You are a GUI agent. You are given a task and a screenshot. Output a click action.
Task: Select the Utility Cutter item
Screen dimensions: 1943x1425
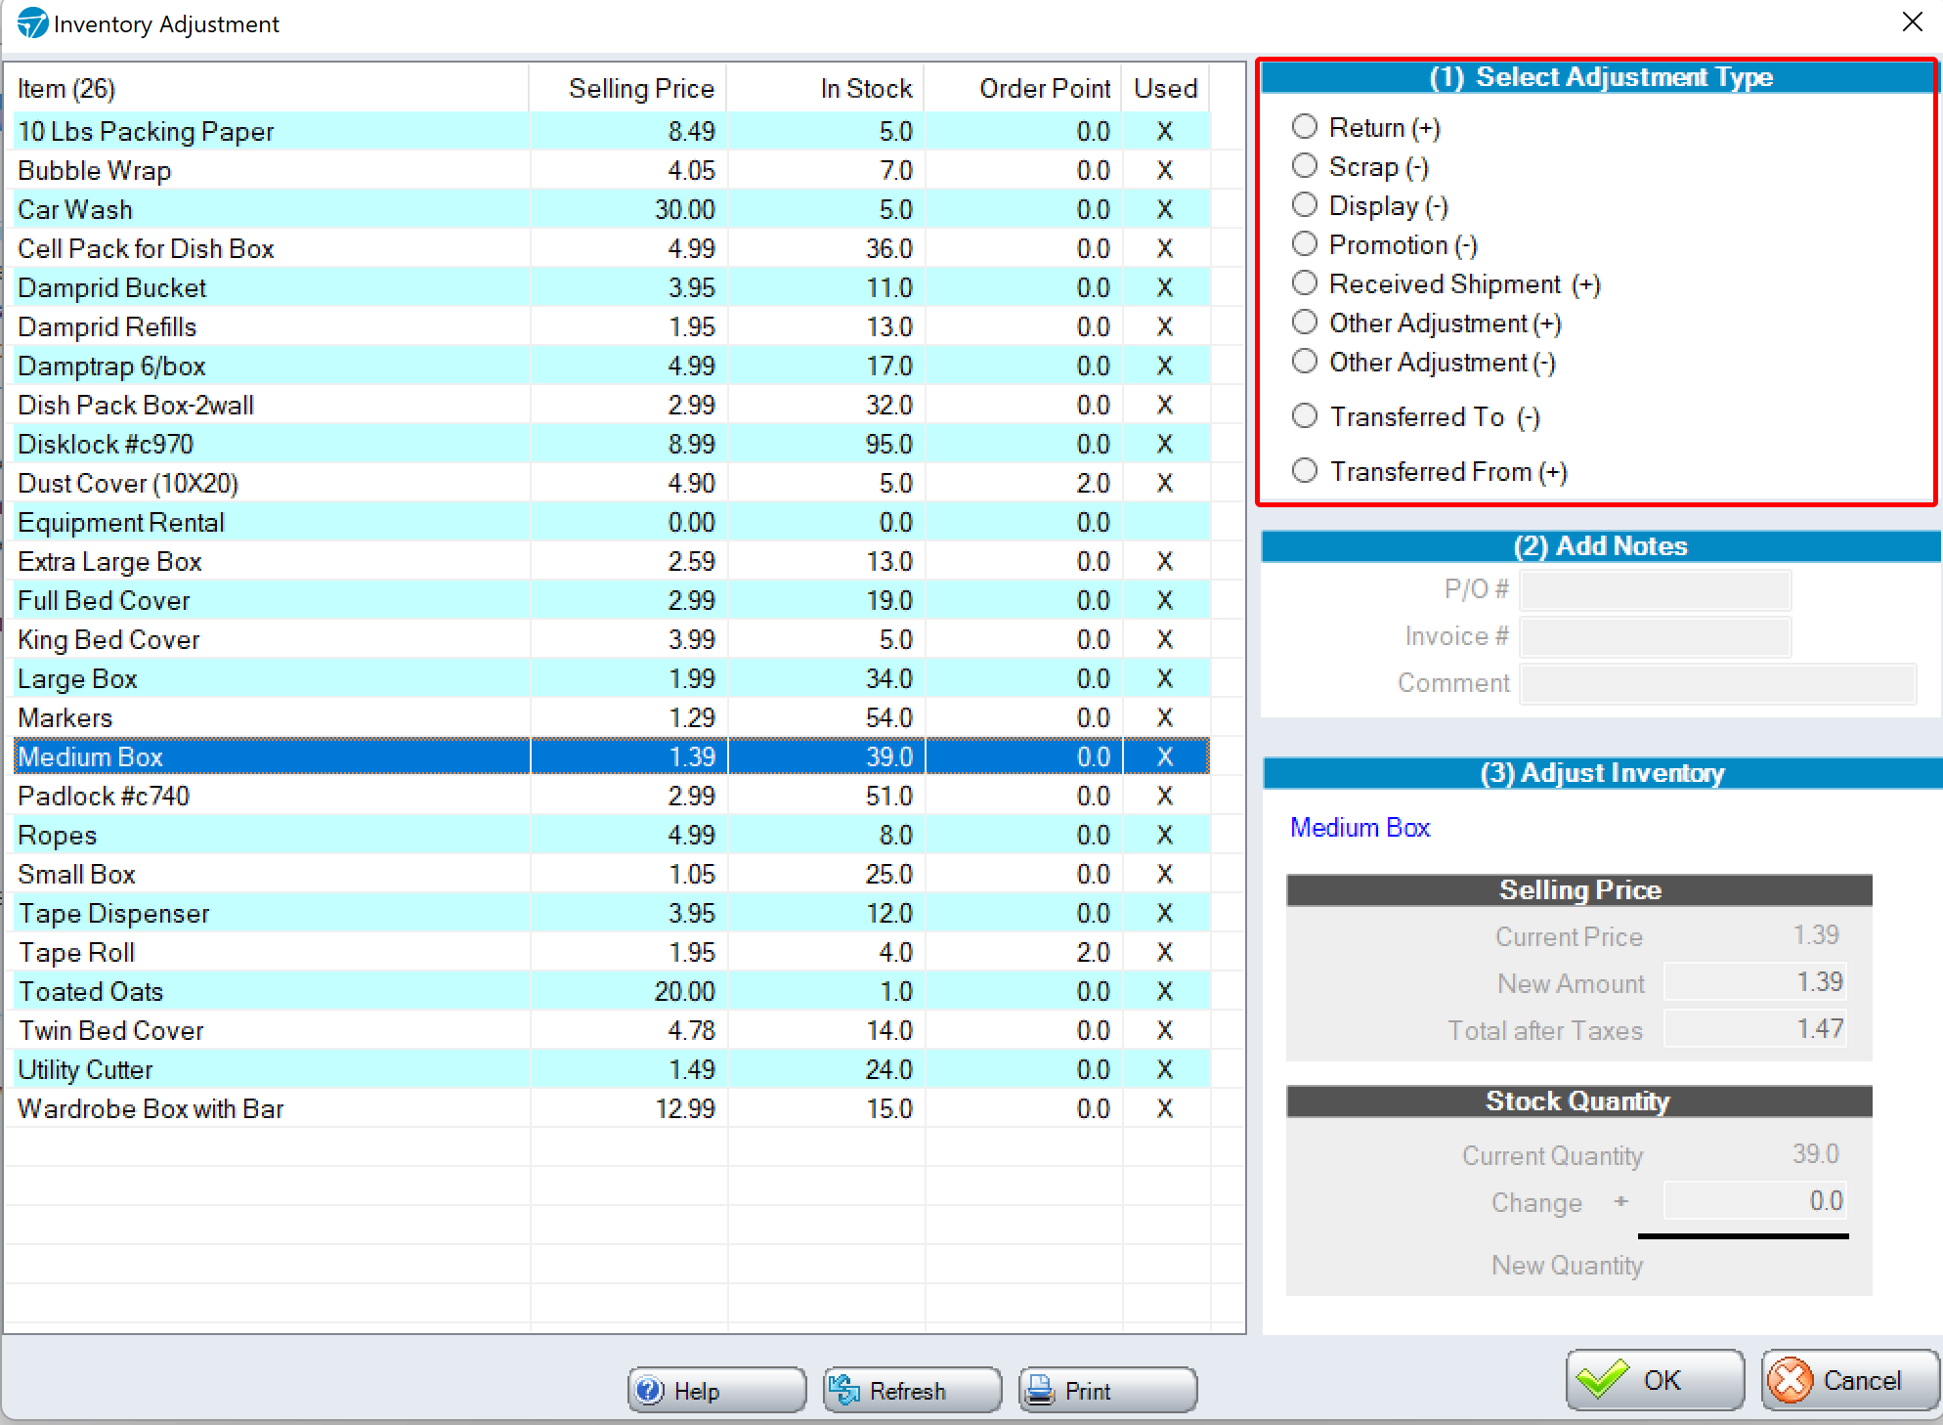[x=612, y=1069]
